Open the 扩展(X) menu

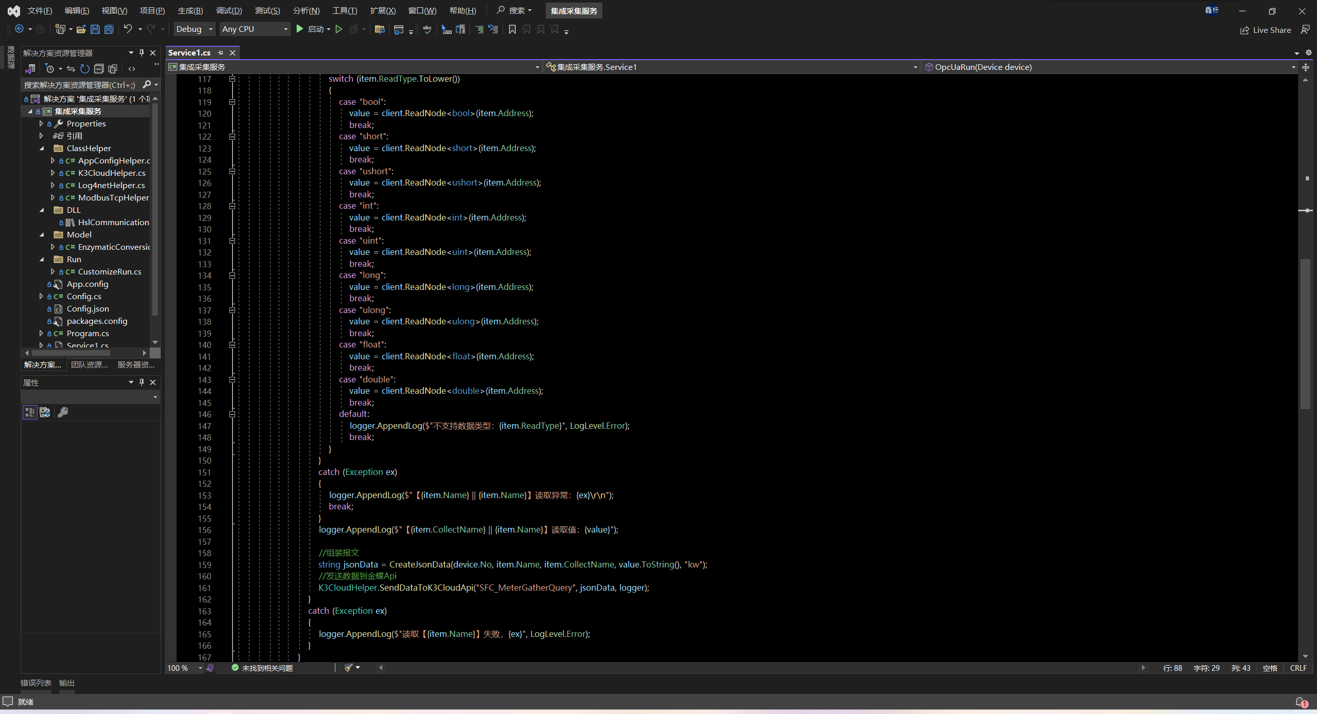(x=383, y=11)
